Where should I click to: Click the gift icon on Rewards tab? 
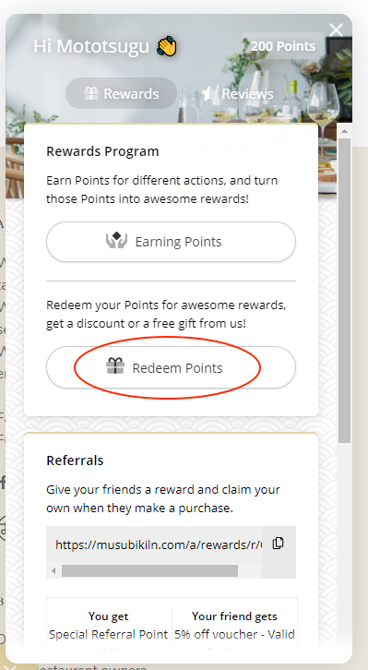[x=91, y=93]
